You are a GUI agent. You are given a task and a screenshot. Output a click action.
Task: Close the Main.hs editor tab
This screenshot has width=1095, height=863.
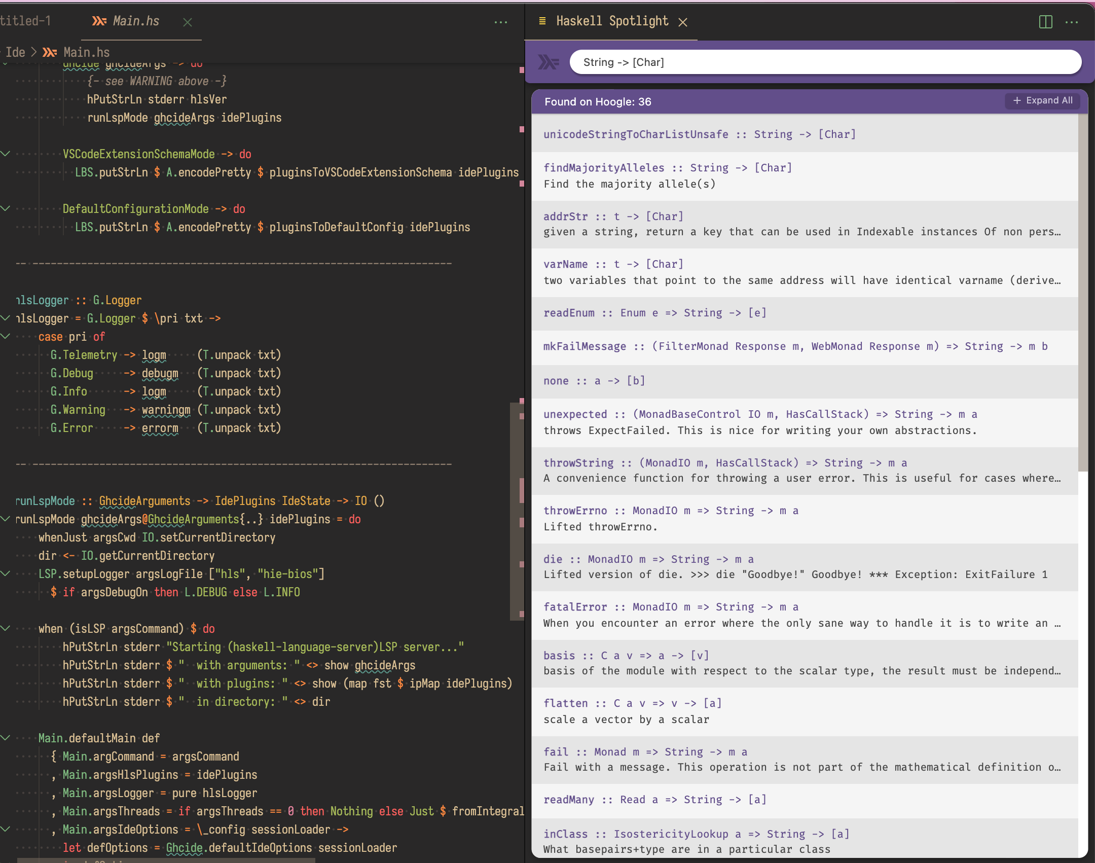coord(188,22)
